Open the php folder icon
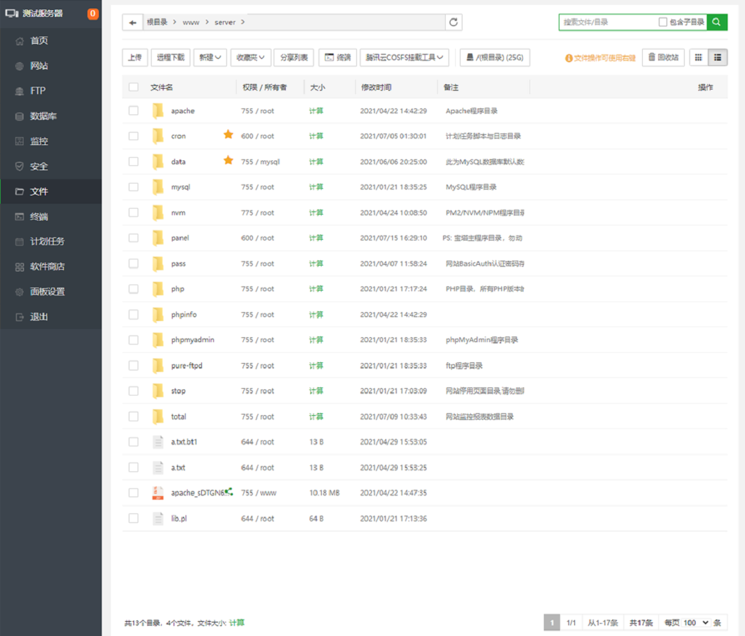Viewport: 745px width, 636px height. (158, 289)
